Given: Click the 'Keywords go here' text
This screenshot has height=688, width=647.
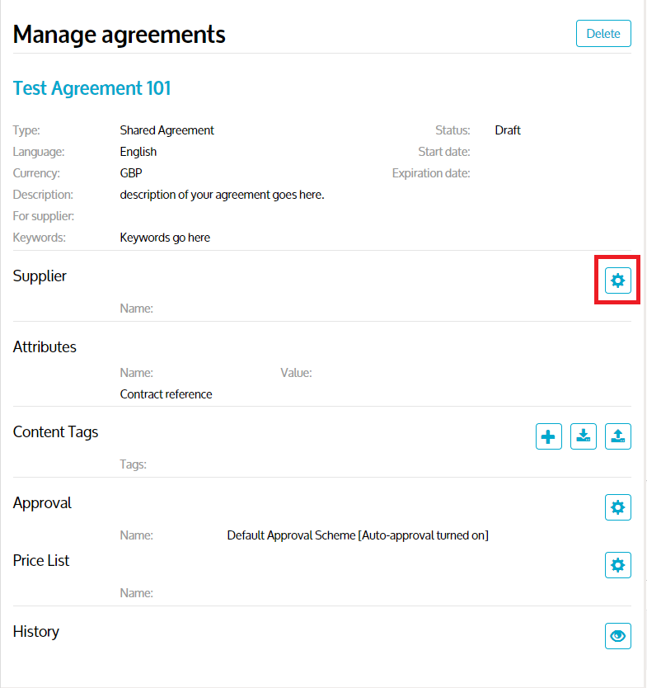Looking at the screenshot, I should coord(165,238).
